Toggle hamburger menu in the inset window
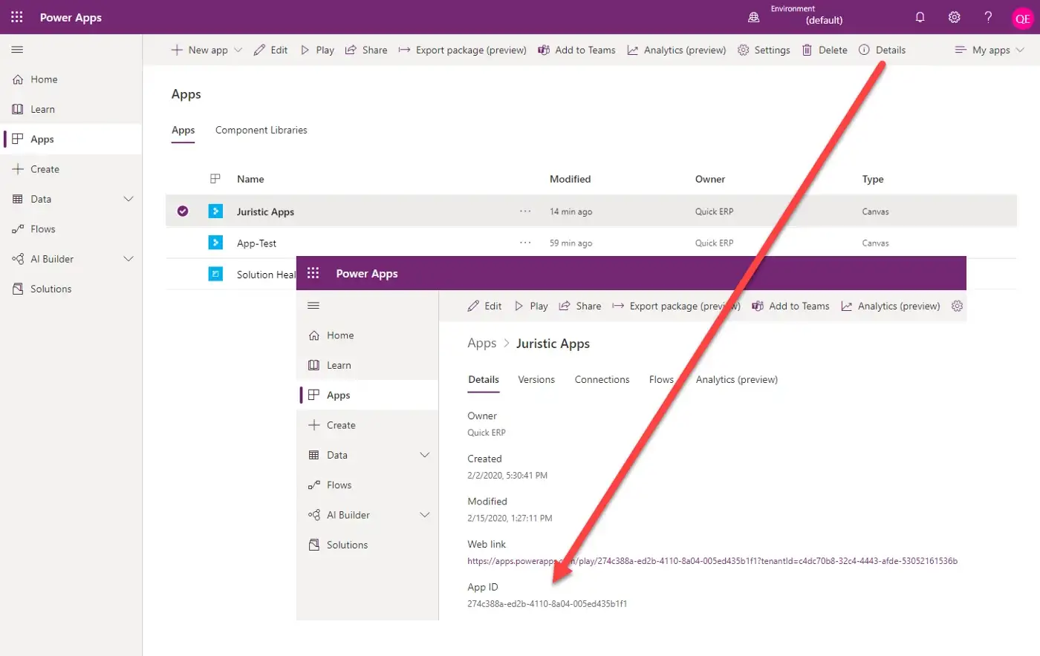The height and width of the screenshot is (656, 1040). pyautogui.click(x=313, y=306)
